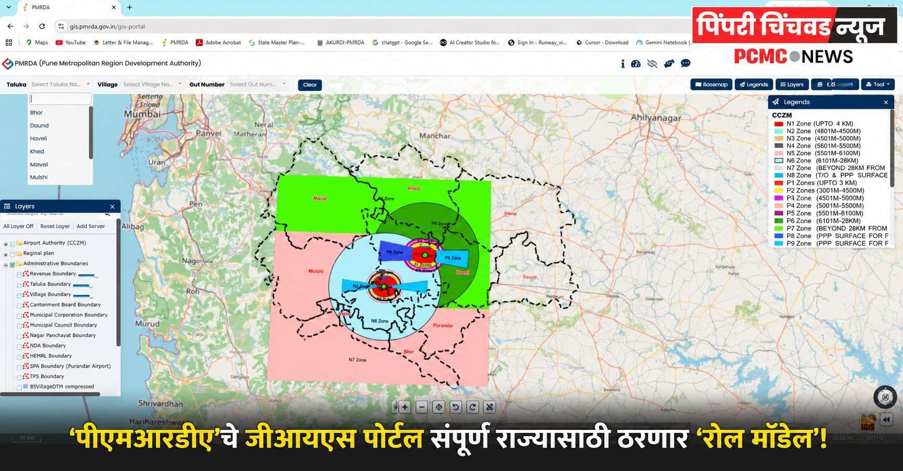Open the info 'i' icon in header
Screen dimensions: 903x471
[622, 63]
